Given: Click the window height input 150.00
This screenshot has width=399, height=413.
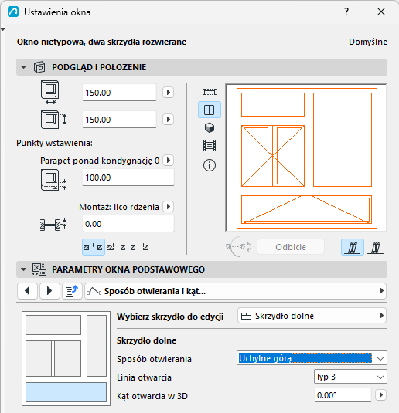Looking at the screenshot, I should (119, 120).
